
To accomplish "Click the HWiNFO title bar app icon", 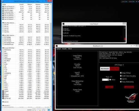I will coord(3,1).
